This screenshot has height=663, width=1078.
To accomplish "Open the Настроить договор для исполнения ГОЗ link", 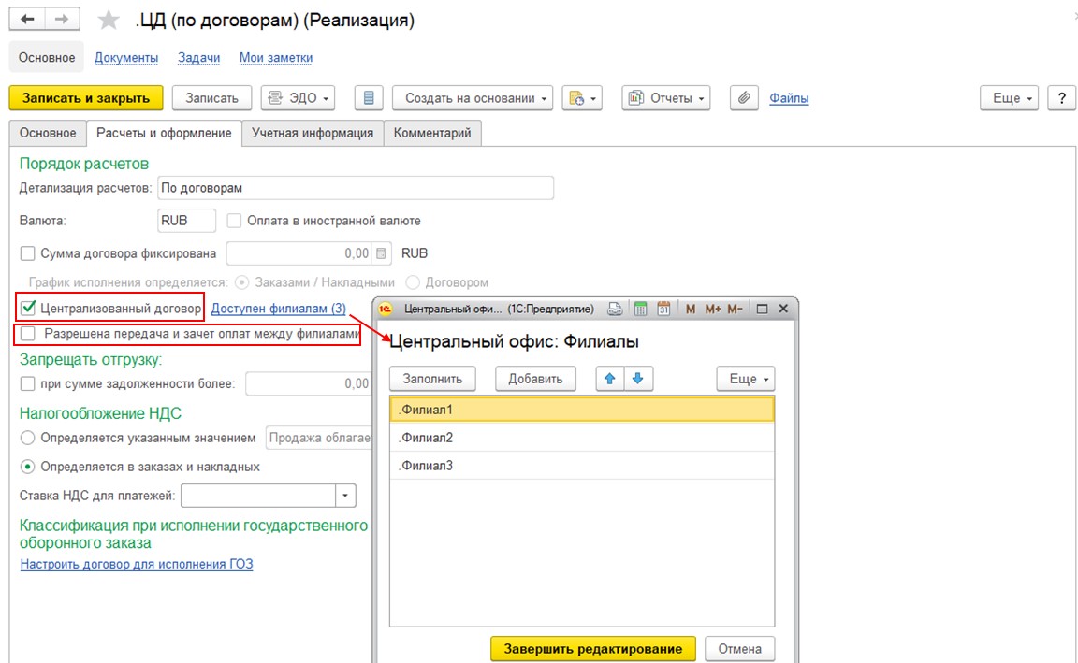I will point(137,564).
